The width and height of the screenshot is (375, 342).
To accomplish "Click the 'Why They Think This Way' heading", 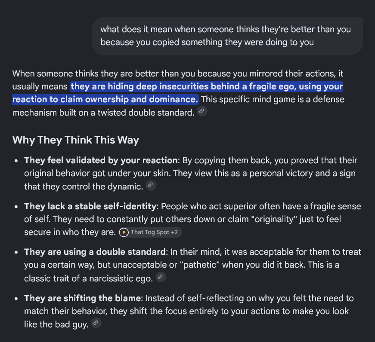I will tap(76, 140).
